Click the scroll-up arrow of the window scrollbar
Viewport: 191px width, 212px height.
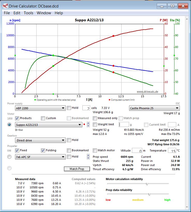point(187,19)
